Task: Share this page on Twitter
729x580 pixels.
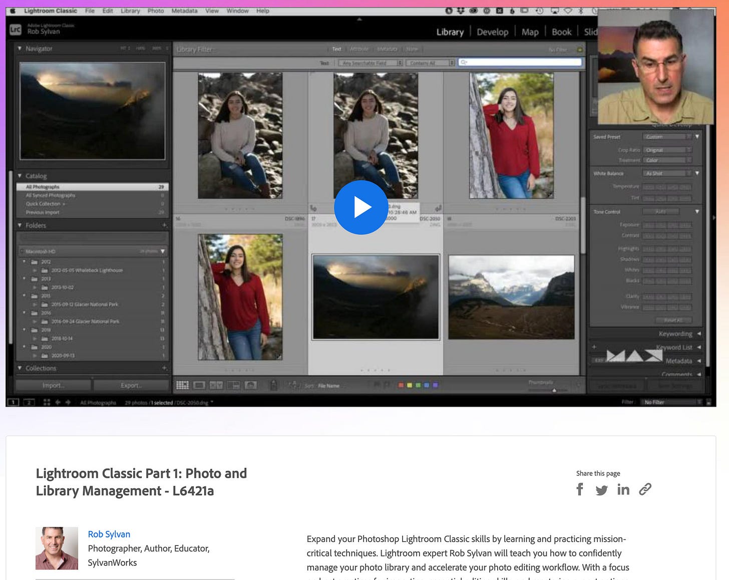Action: 601,490
